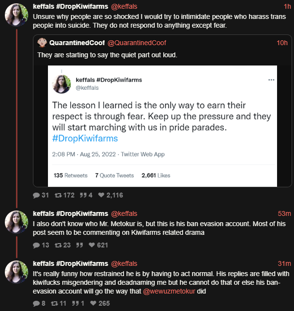Image resolution: width=294 pixels, height=311 pixels.
Task: Open the embedded tweet screenshot image
Action: (x=162, y=126)
